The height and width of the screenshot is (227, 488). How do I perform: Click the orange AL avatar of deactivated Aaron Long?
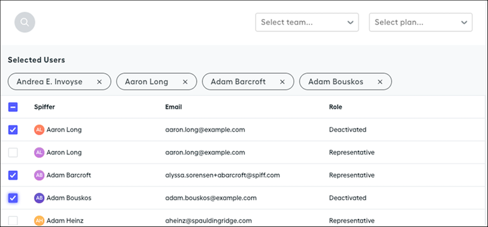[x=39, y=129]
